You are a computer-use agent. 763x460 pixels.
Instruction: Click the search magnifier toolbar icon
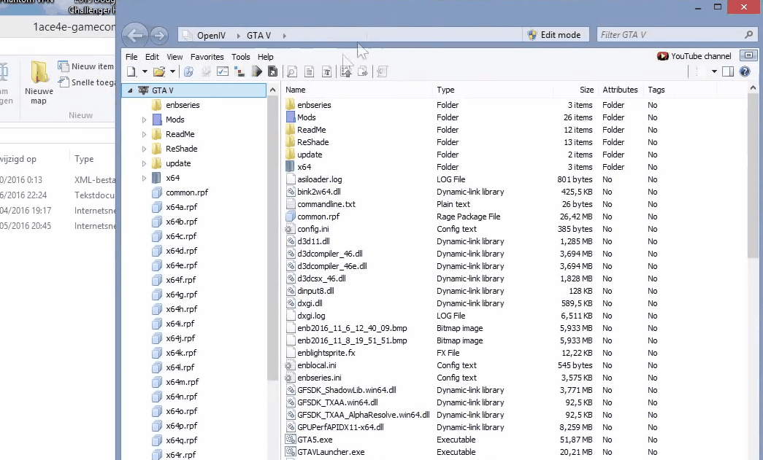(291, 71)
